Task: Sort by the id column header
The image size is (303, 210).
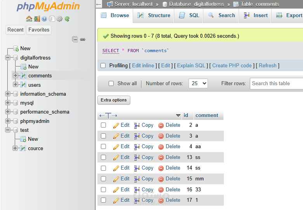Action: point(186,115)
